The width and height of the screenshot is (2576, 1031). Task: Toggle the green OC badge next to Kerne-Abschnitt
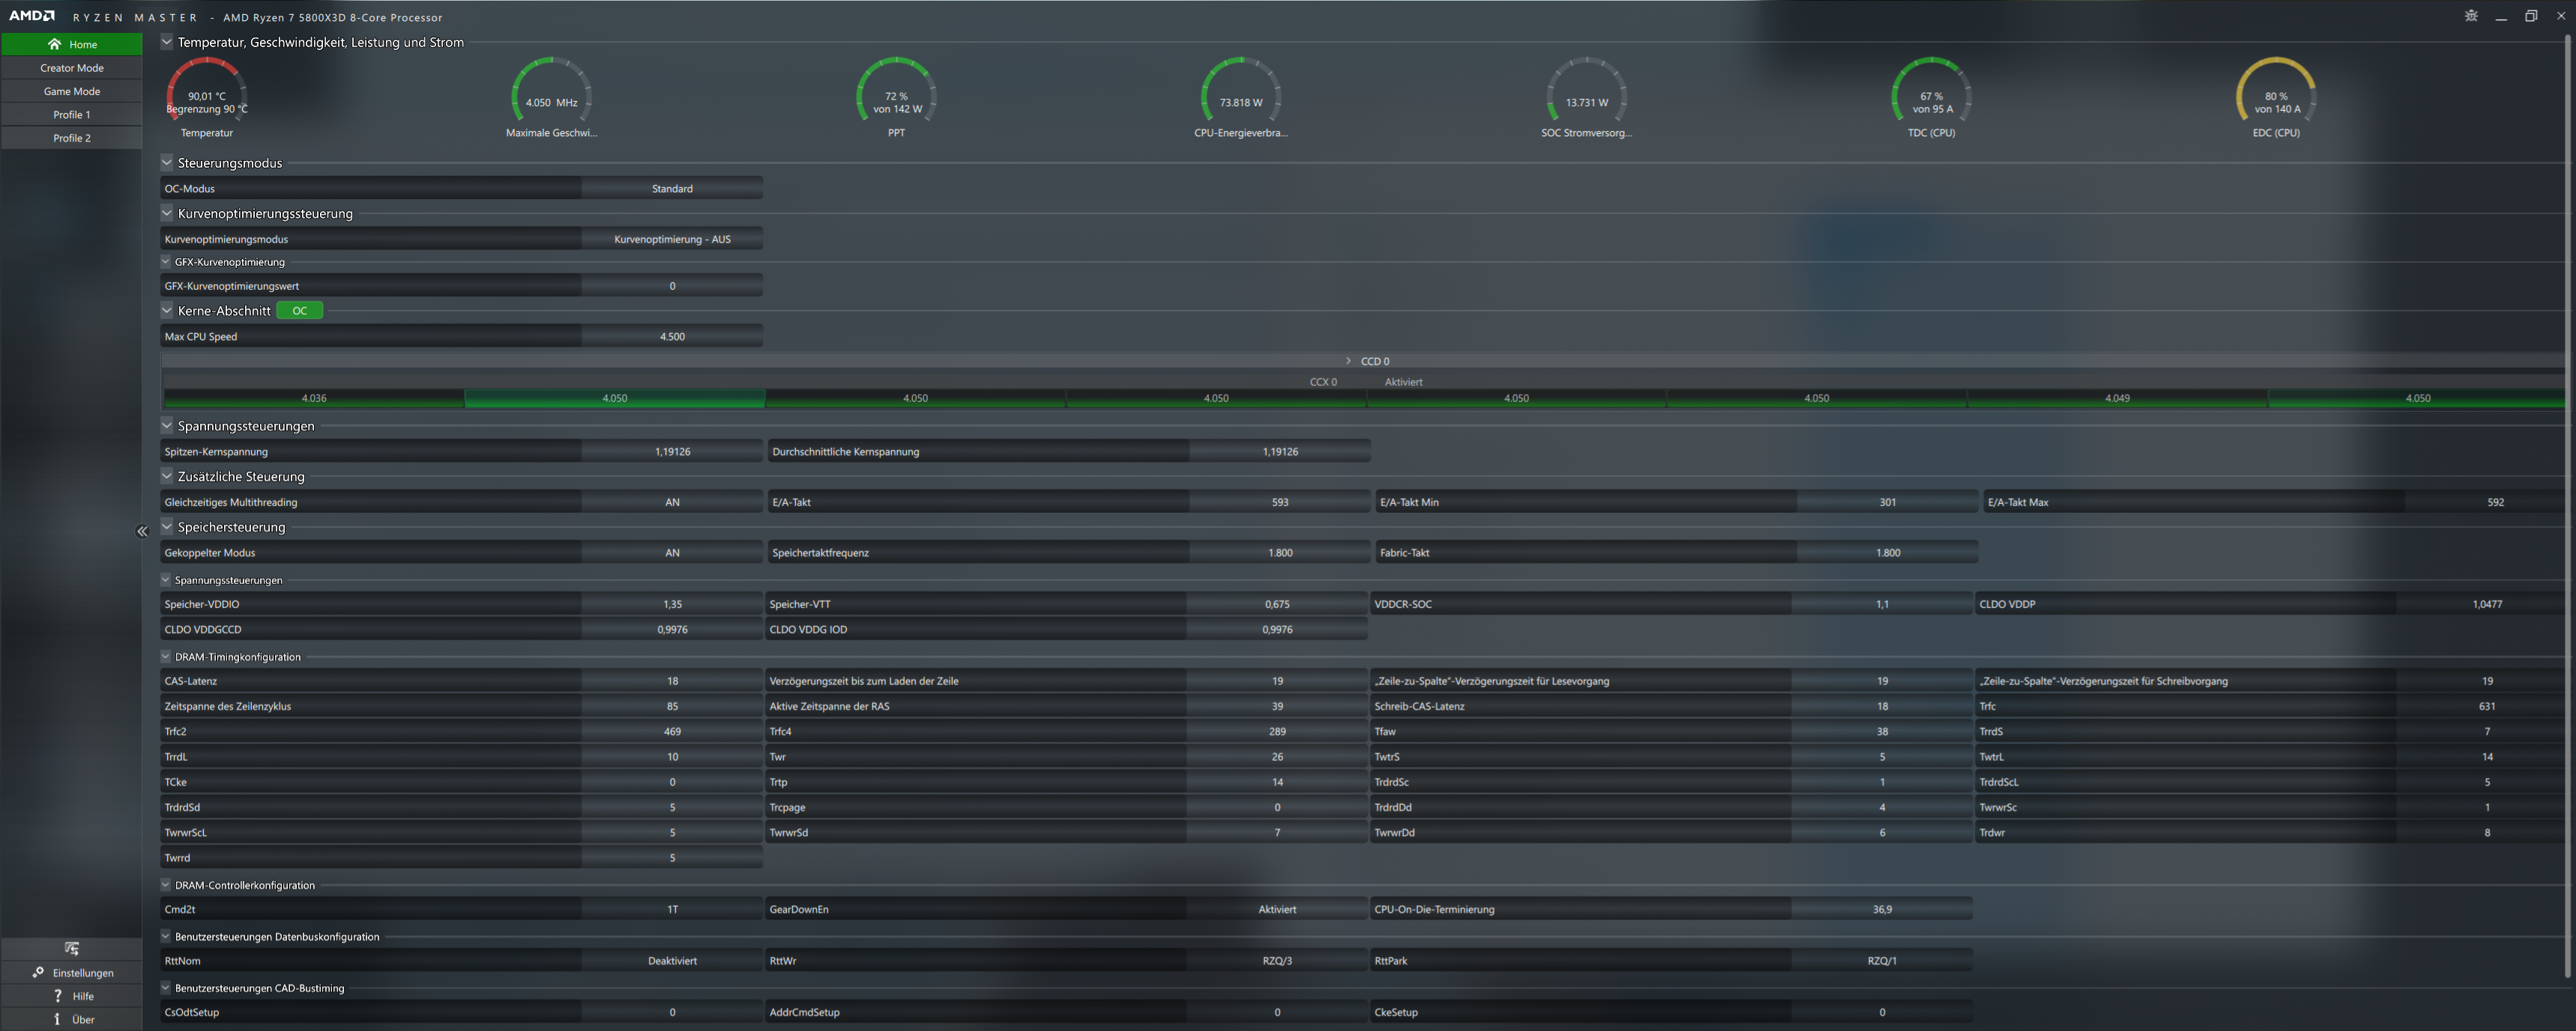point(299,311)
